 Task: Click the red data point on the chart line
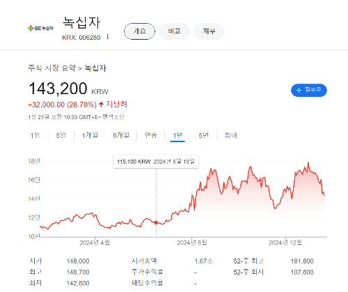click(x=156, y=222)
